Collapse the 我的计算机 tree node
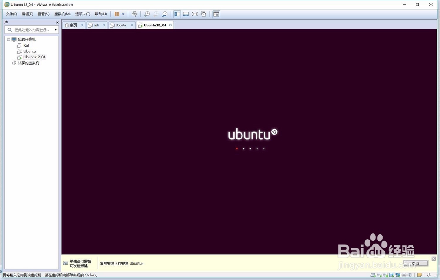The image size is (440, 280). click(x=9, y=40)
